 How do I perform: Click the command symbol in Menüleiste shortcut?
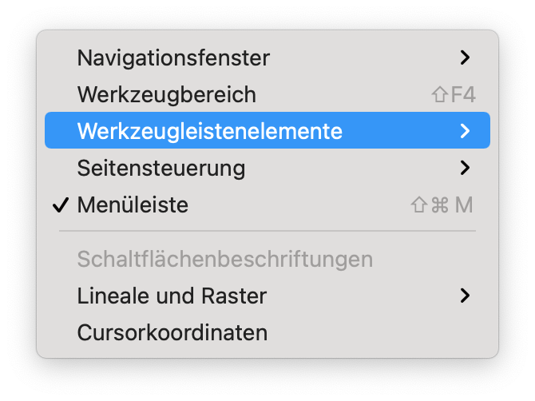[x=440, y=205]
